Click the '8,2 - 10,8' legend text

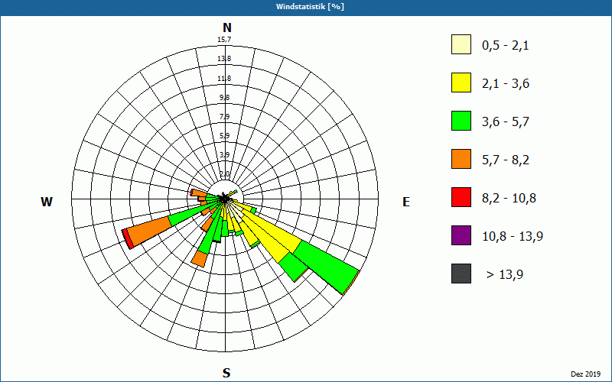tap(509, 199)
